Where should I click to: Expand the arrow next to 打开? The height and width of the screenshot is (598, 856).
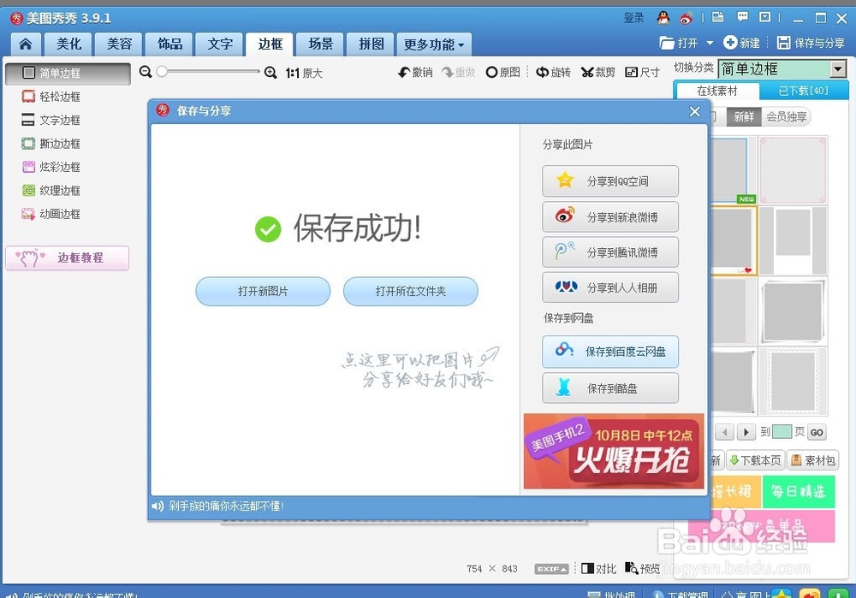(x=710, y=43)
